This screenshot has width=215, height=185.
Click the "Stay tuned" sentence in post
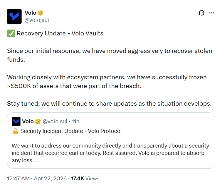109,104
